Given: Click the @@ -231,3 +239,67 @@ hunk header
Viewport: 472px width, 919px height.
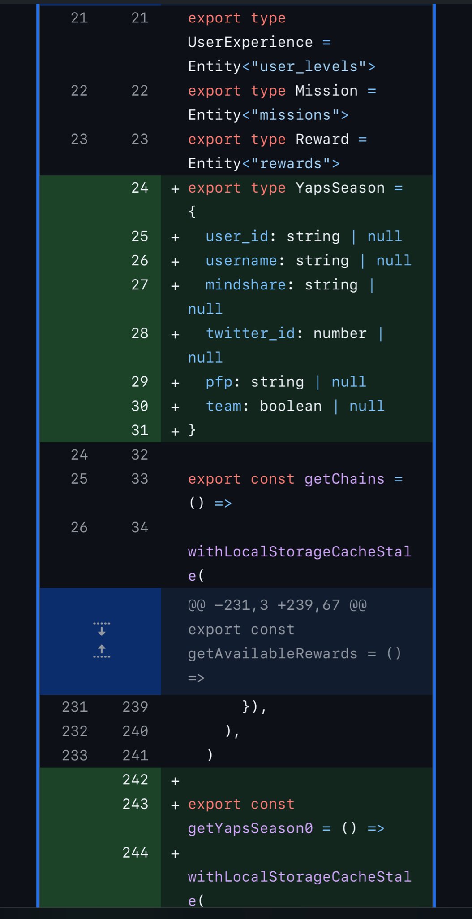Looking at the screenshot, I should pos(277,605).
